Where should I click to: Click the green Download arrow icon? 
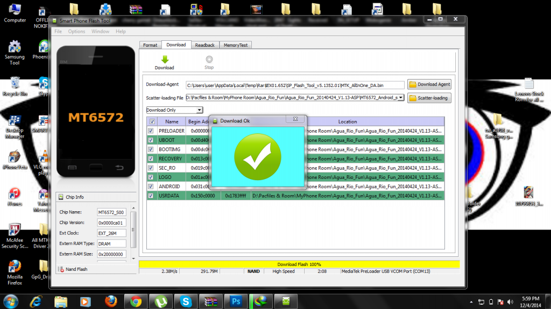(x=165, y=59)
